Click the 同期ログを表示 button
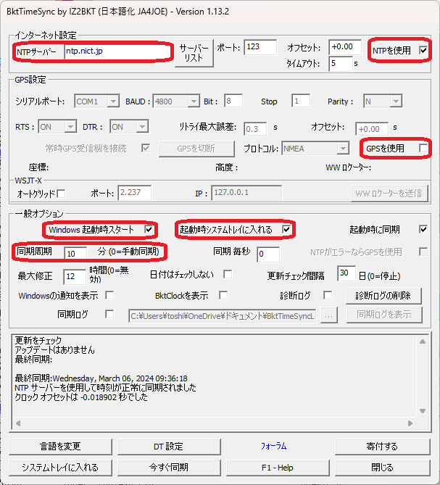This screenshot has height=485, width=440. click(384, 315)
